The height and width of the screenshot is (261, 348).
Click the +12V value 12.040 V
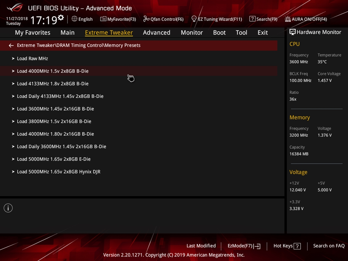point(298,190)
